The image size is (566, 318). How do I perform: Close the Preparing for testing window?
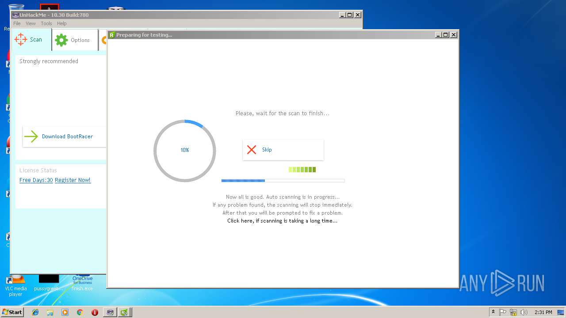(454, 35)
